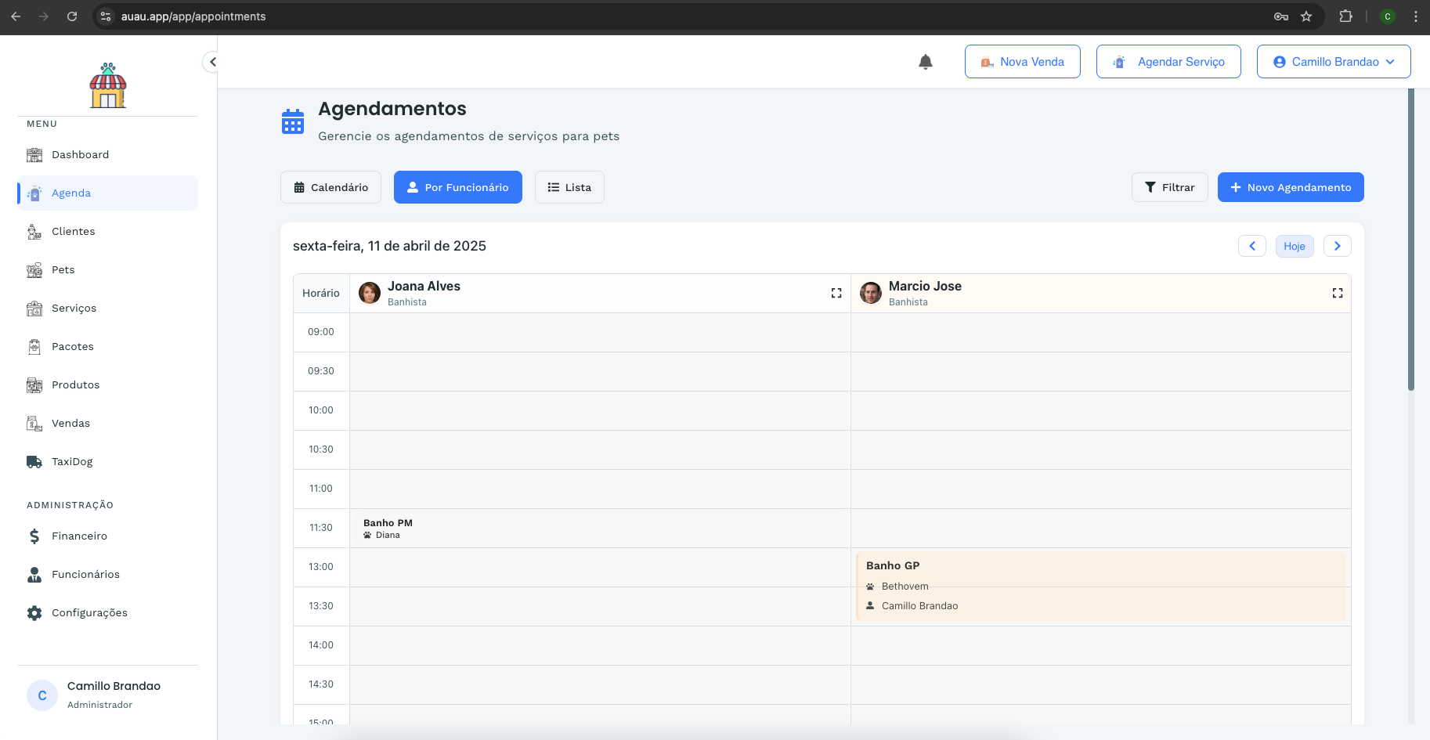Open Serviços from the sidebar
Image resolution: width=1430 pixels, height=740 pixels.
coord(107,309)
